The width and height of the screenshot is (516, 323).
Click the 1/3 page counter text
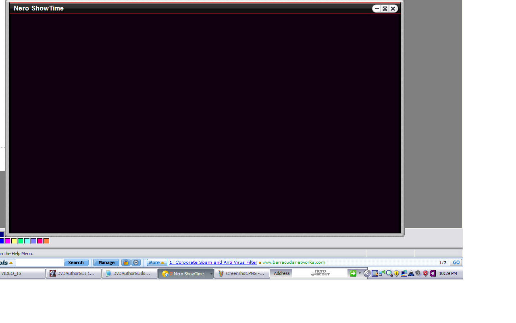[443, 262]
